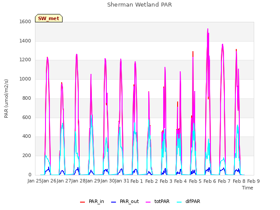This screenshot has height=210, width=280.
Task: Click the Jan 28 x-axis date label
Action: [x=79, y=181]
